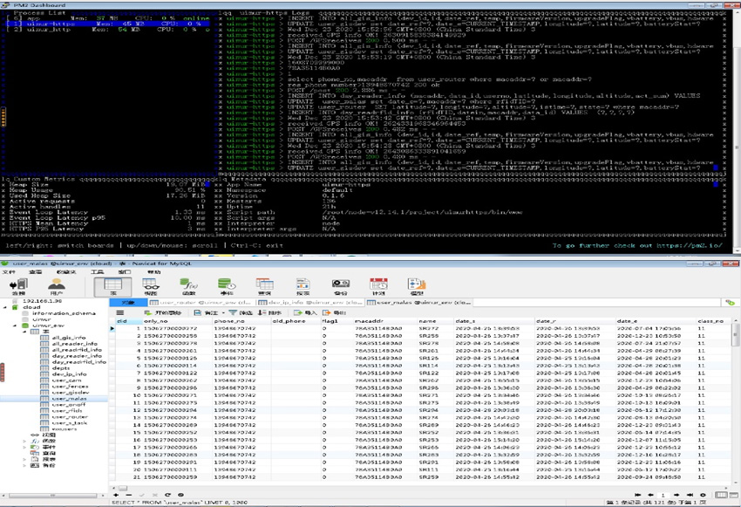Open the Connection toolbar icon in Navicat
Screen dimensions: 741x507
tap(18, 286)
